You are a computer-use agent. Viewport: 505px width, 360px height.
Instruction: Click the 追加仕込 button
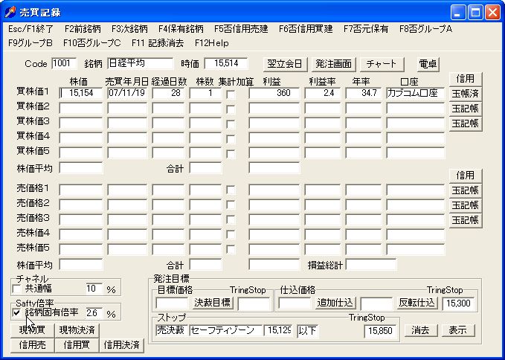pyautogui.click(x=335, y=303)
